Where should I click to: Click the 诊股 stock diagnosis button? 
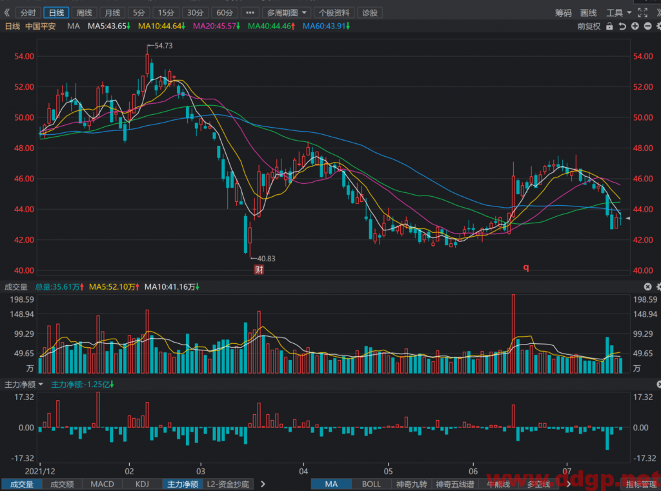click(370, 13)
